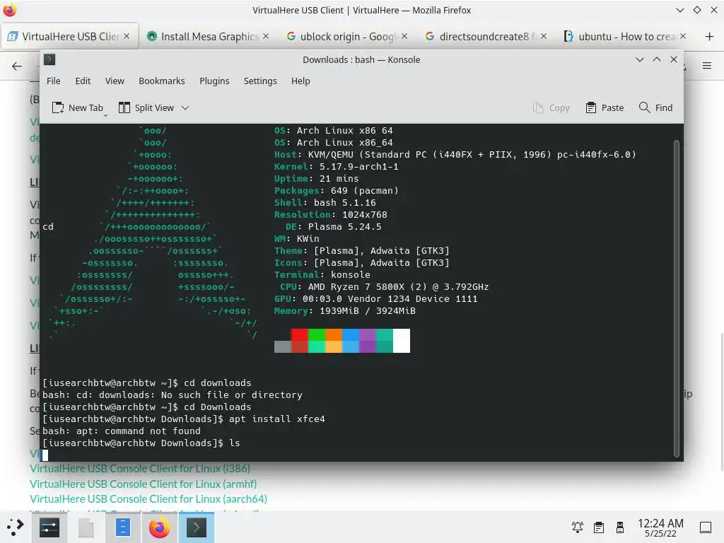
Task: Open the File menu in Konsole
Action: pyautogui.click(x=54, y=81)
